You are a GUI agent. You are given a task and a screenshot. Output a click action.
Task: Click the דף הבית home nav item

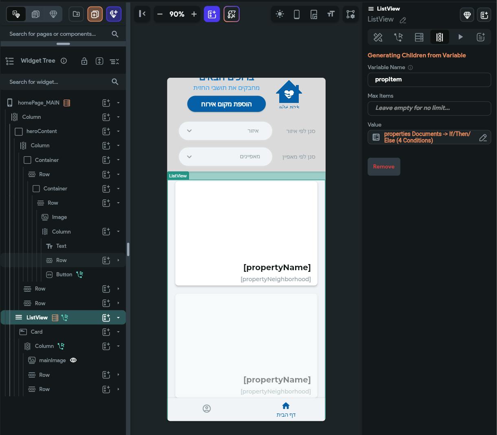tap(286, 410)
